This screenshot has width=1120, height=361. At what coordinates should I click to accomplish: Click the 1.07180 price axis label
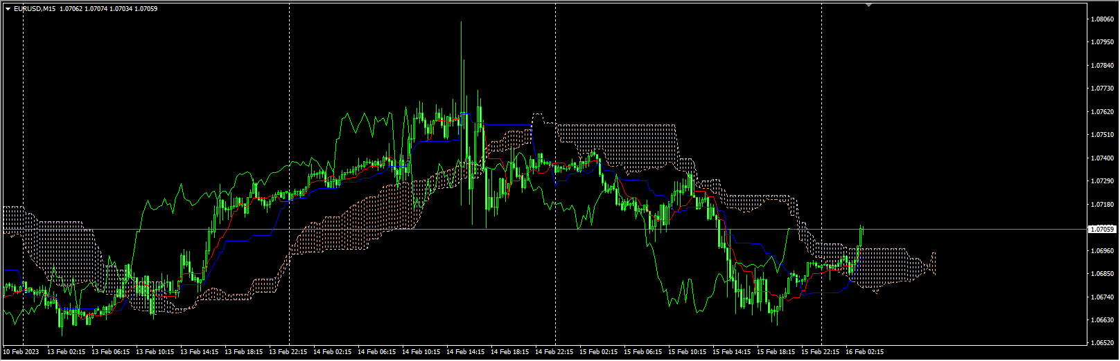pyautogui.click(x=1102, y=205)
